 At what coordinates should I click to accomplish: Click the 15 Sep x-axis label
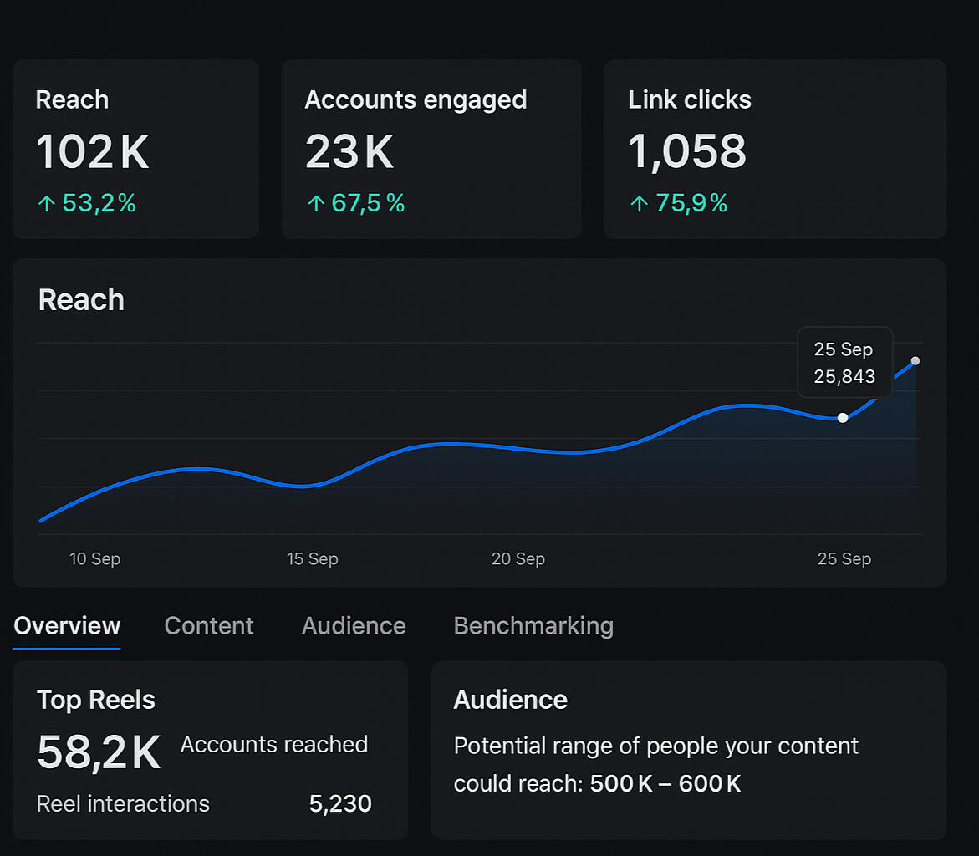312,558
